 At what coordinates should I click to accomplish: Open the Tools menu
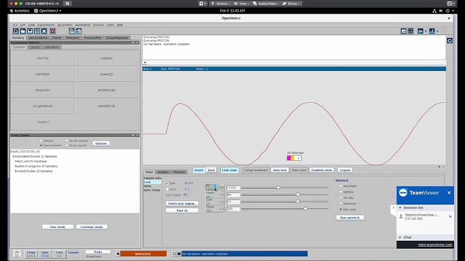[110, 25]
